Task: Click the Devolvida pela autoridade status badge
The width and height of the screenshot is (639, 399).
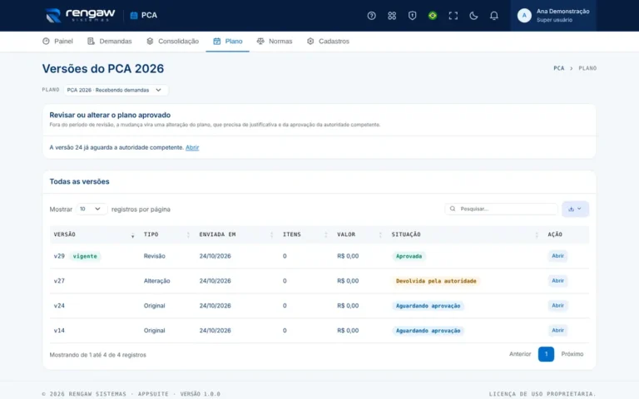Action: point(436,281)
